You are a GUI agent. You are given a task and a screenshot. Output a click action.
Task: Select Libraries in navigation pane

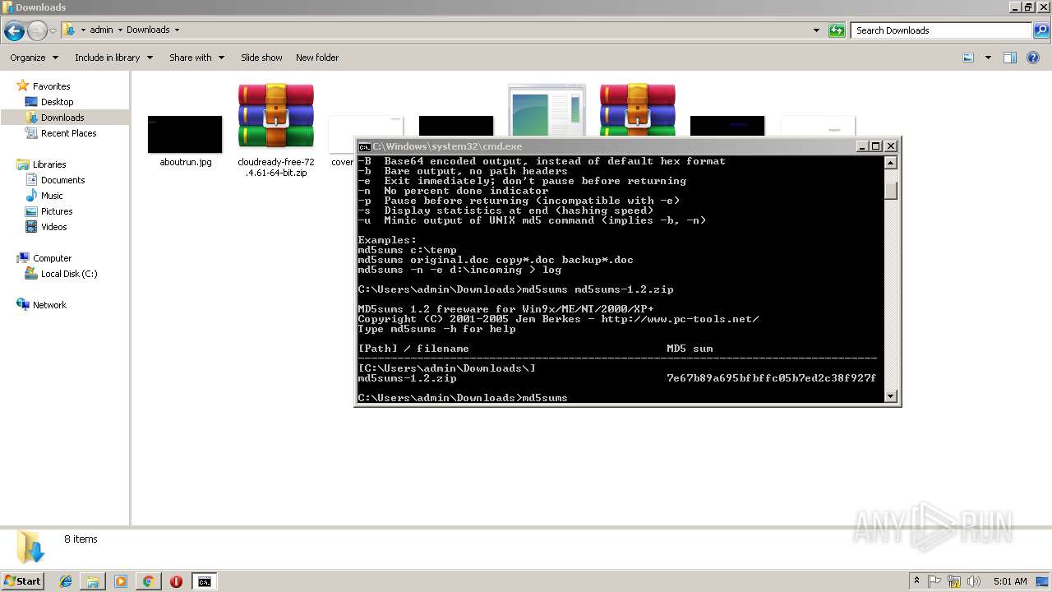pyautogui.click(x=49, y=164)
